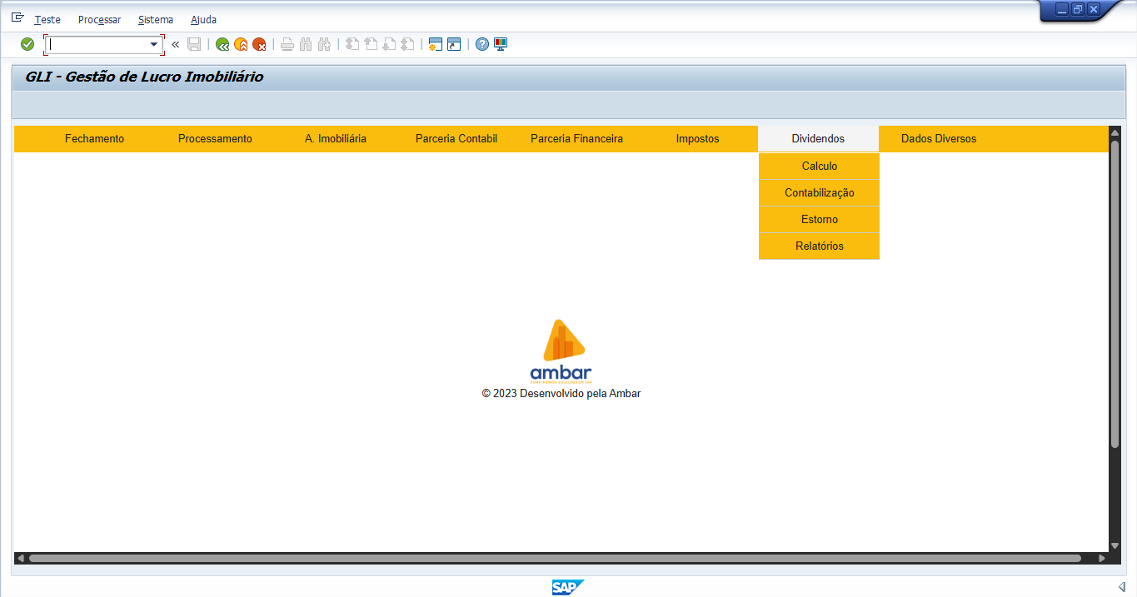Open the Help question mark icon
This screenshot has width=1137, height=597.
[482, 44]
